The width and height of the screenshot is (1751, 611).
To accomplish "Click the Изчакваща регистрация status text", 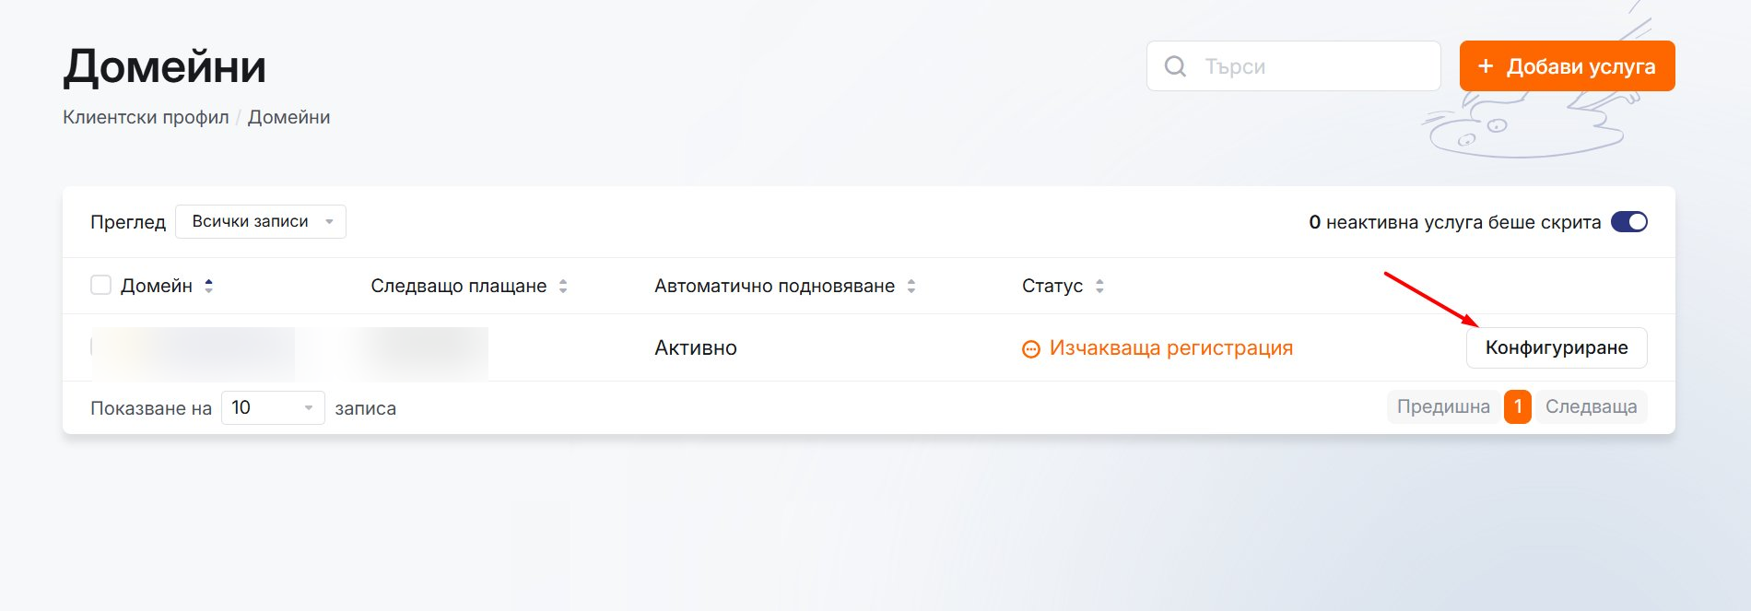I will [1170, 348].
